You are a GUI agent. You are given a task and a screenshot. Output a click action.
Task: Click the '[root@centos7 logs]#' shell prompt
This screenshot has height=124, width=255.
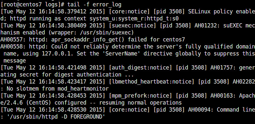33,4
